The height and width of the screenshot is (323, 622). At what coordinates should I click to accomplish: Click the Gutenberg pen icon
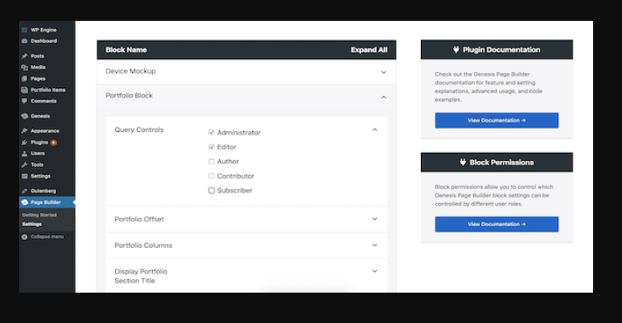[25, 191]
